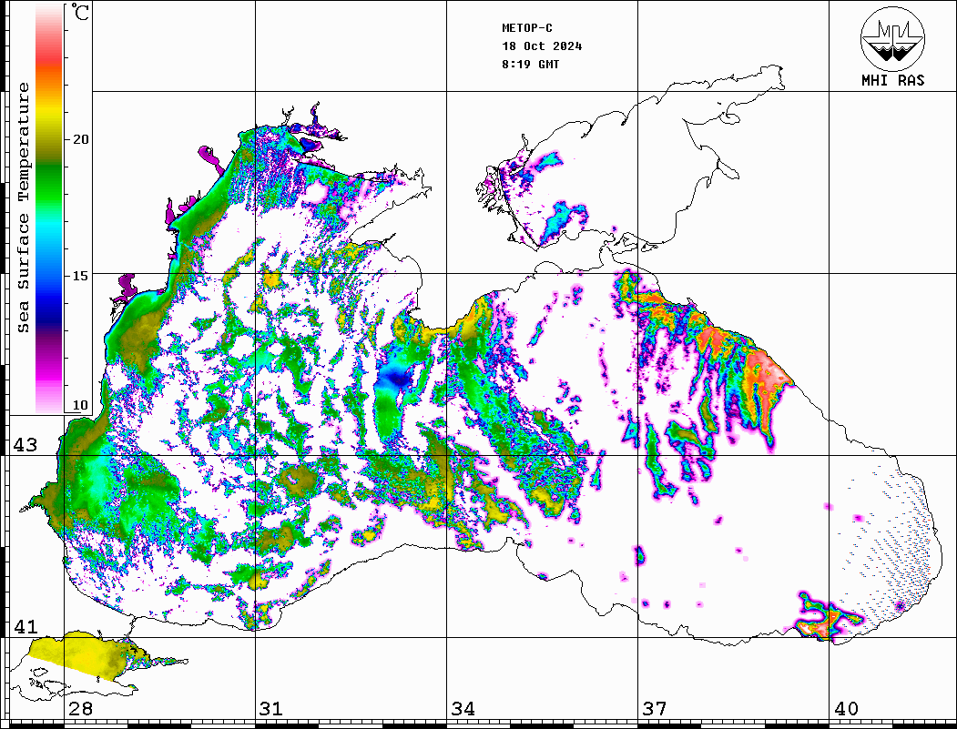Click the 'Sea Surface Temperature' vertical label
Image resolution: width=957 pixels, height=729 pixels.
coord(23,208)
